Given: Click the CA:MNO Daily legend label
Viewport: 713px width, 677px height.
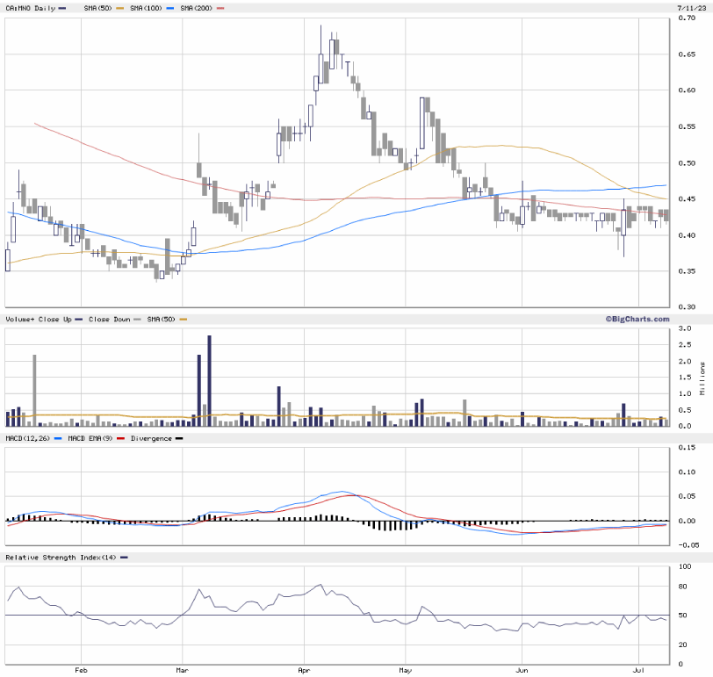Looking at the screenshot, I should (30, 8).
